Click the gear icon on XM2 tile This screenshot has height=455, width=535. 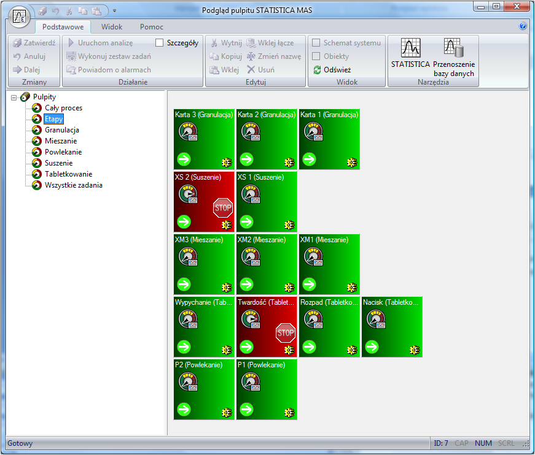289,288
